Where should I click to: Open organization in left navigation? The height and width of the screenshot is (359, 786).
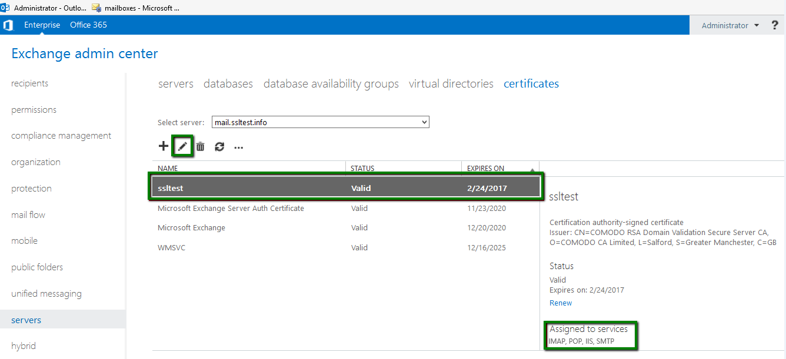click(x=36, y=162)
